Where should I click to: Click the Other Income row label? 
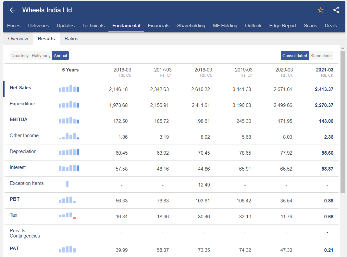coord(24,135)
